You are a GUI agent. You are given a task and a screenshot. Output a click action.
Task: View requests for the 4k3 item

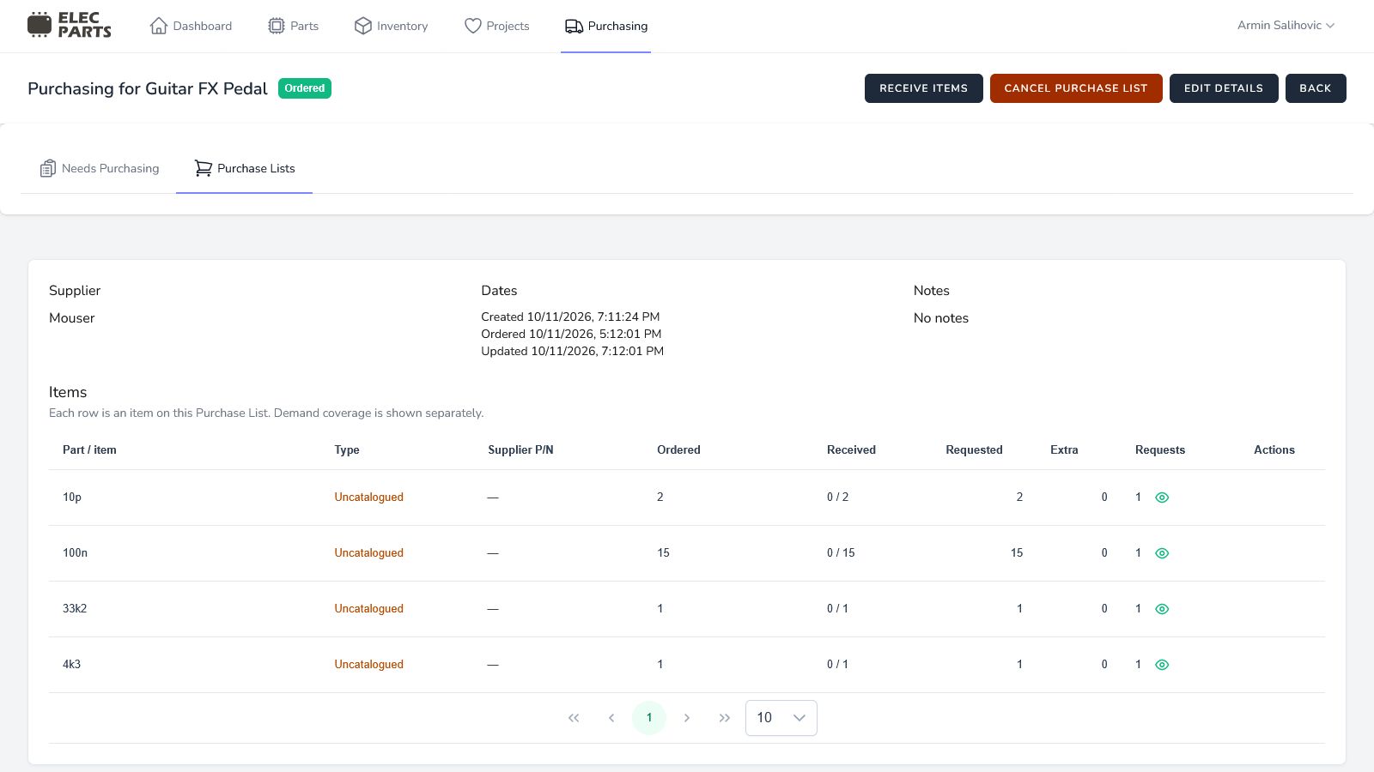point(1162,665)
